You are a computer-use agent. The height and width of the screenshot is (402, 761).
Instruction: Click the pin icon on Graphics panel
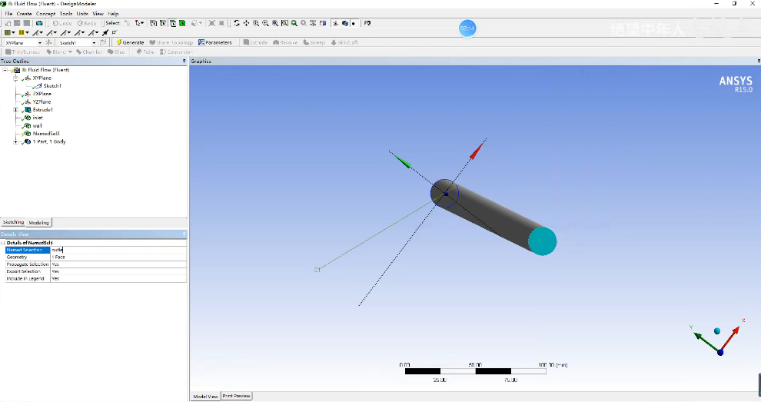click(759, 61)
